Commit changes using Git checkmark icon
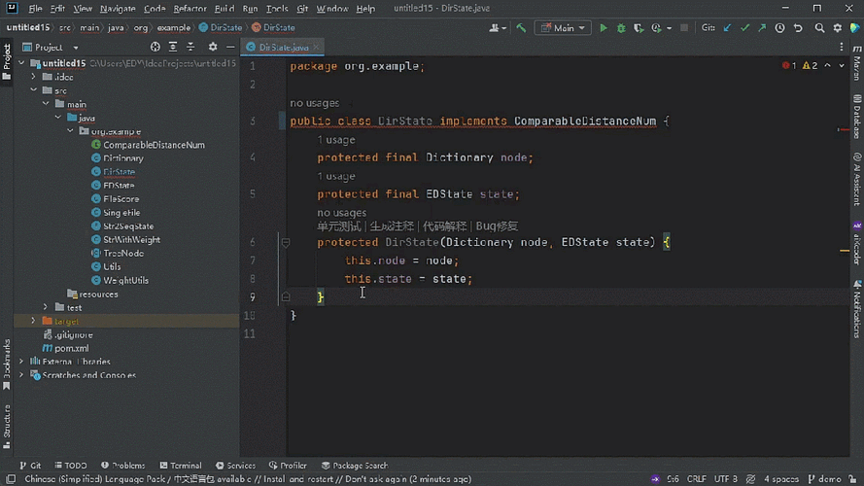The image size is (864, 486). [745, 28]
